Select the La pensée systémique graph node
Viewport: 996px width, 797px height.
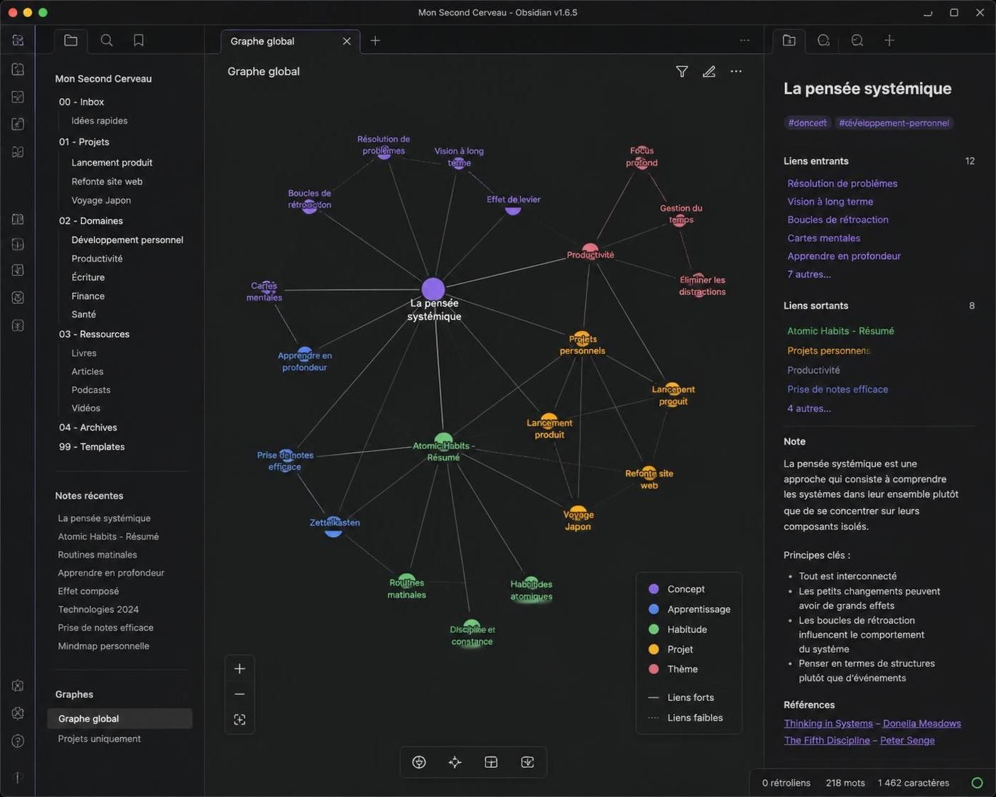(x=433, y=289)
